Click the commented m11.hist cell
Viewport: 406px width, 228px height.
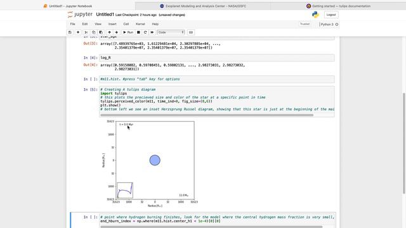tap(217, 79)
